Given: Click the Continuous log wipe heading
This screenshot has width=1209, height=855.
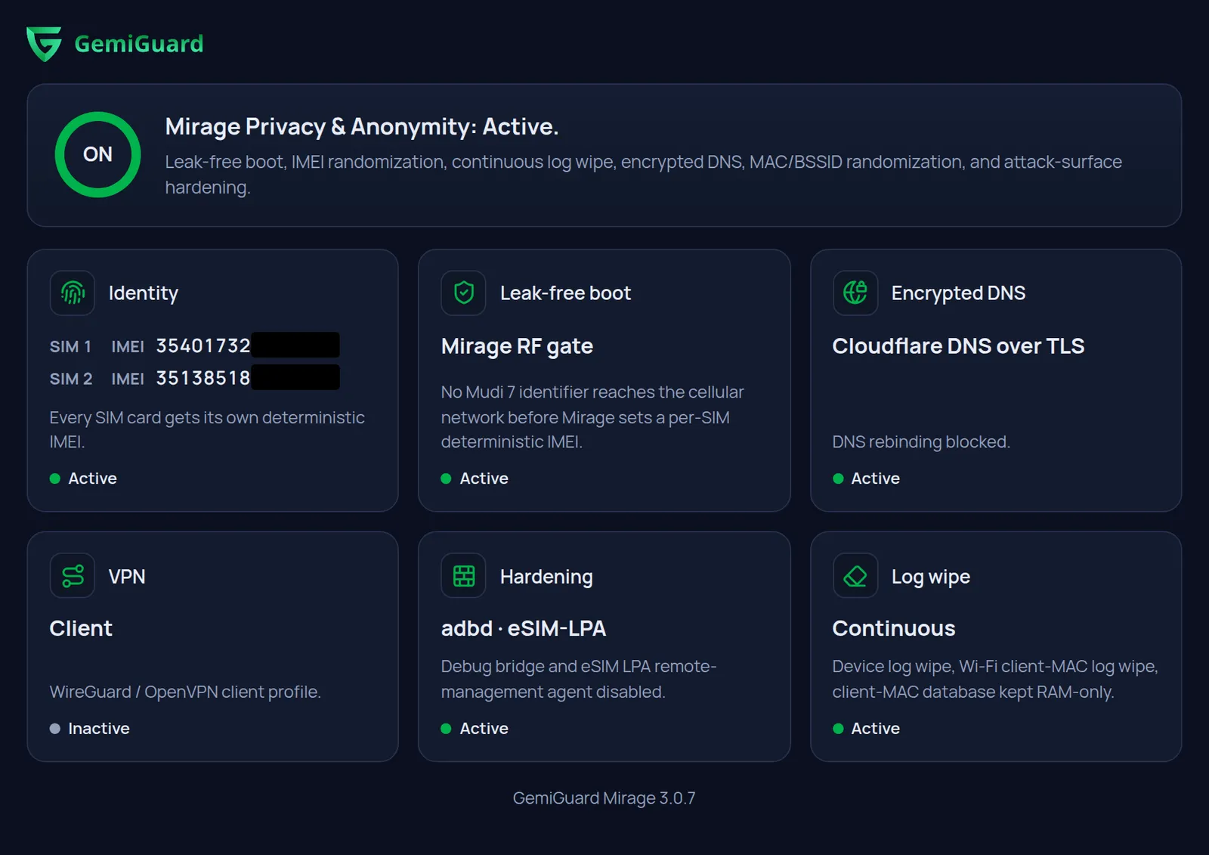Looking at the screenshot, I should coord(894,628).
